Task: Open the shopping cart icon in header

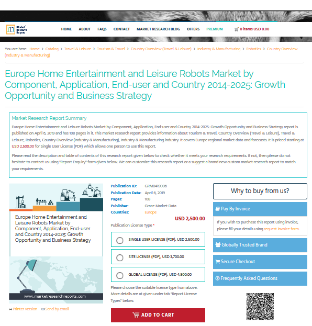Action: pyautogui.click(x=236, y=29)
